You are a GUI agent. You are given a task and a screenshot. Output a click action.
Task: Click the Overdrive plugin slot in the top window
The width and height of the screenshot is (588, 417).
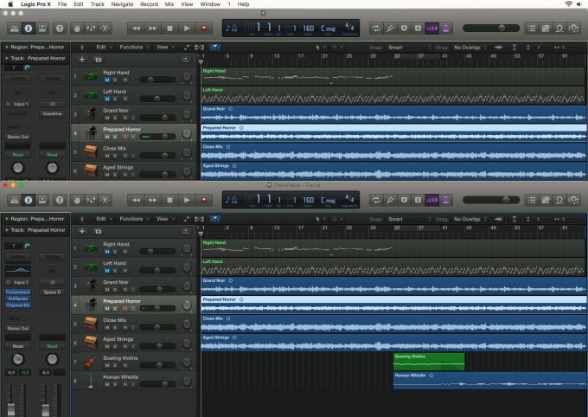click(x=52, y=113)
